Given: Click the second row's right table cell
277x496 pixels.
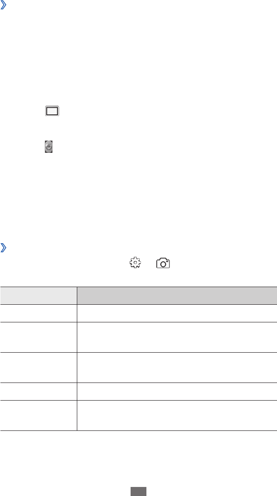Looking at the screenshot, I should (177, 337).
